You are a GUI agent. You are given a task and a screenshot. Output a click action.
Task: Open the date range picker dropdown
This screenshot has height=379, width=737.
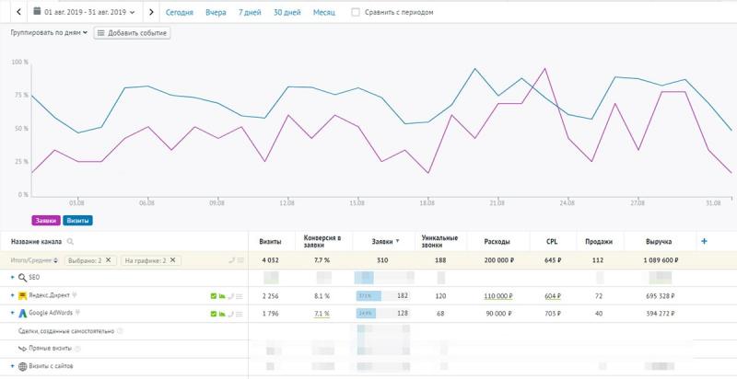84,13
